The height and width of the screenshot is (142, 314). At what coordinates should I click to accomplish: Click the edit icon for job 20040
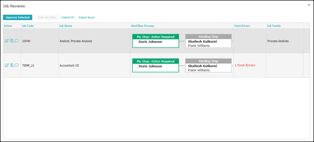(7, 41)
